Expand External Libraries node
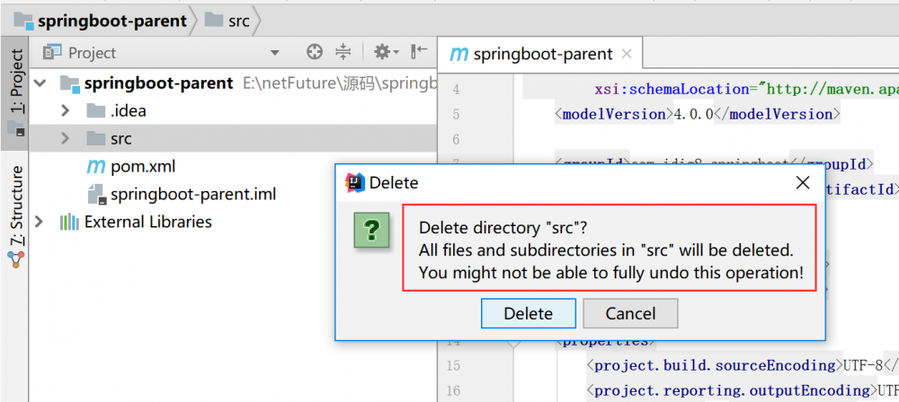This screenshot has height=402, width=899. 40,222
